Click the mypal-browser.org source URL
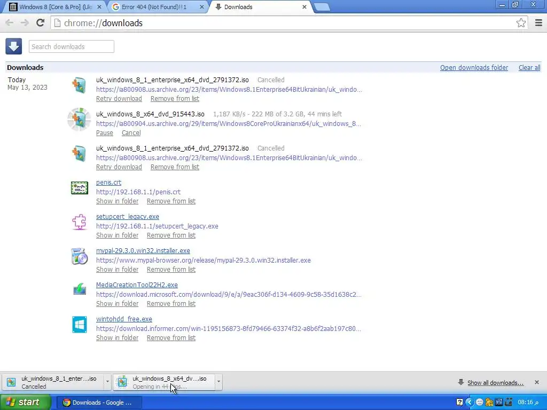Screen dimensions: 547x410 tap(204, 261)
